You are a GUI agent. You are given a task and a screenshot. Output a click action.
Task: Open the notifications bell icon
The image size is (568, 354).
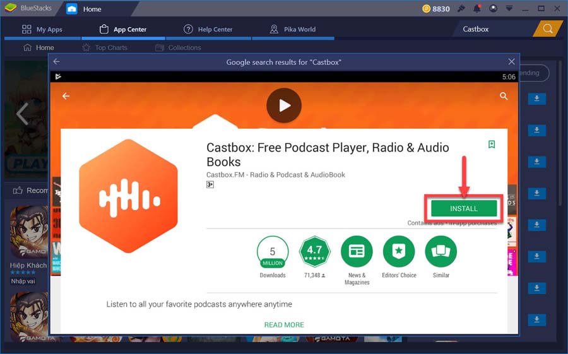pos(477,8)
